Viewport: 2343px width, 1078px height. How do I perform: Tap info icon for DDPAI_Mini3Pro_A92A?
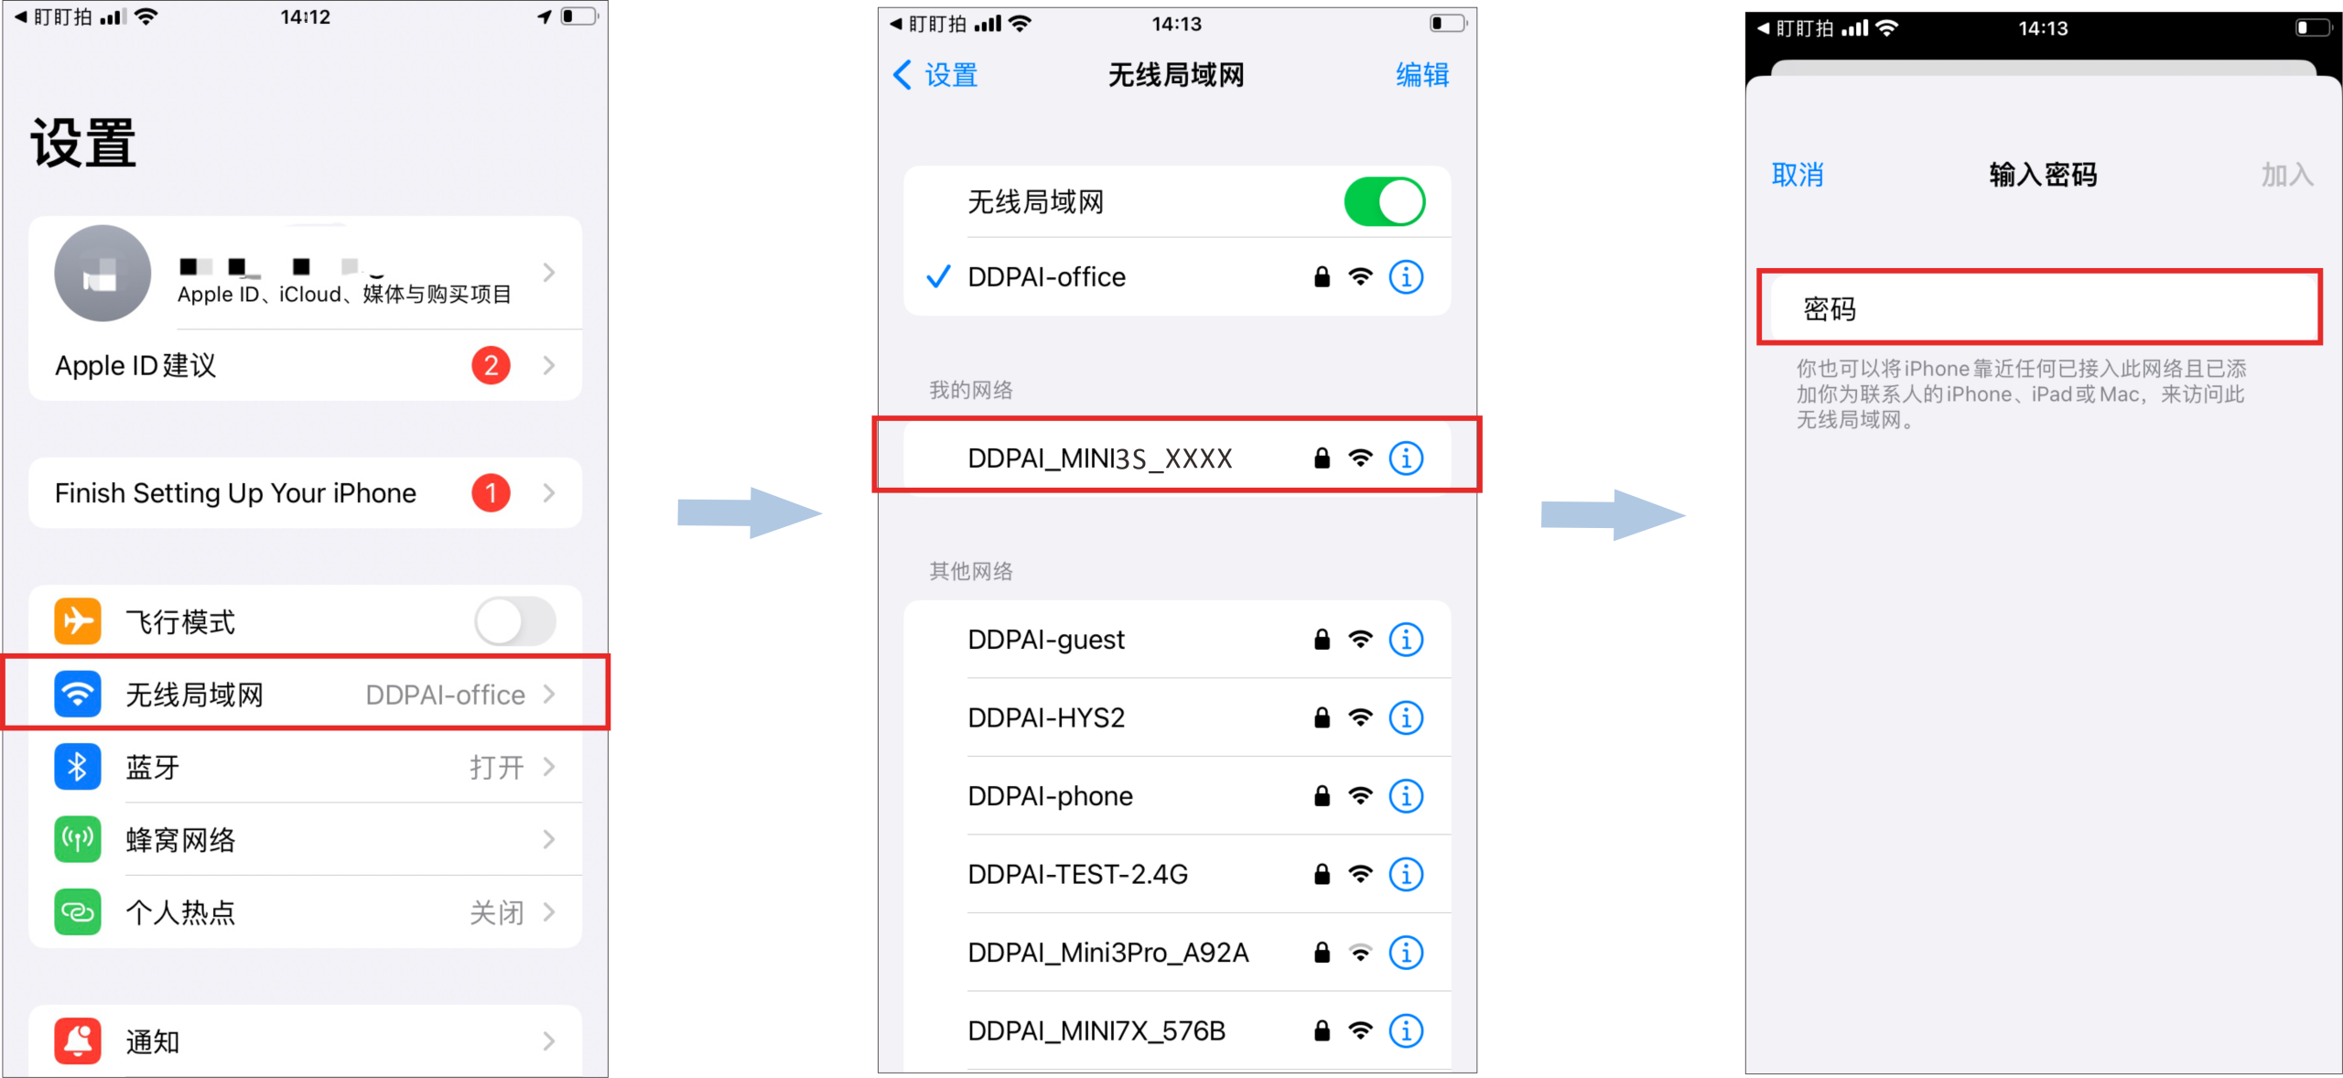[x=1406, y=953]
